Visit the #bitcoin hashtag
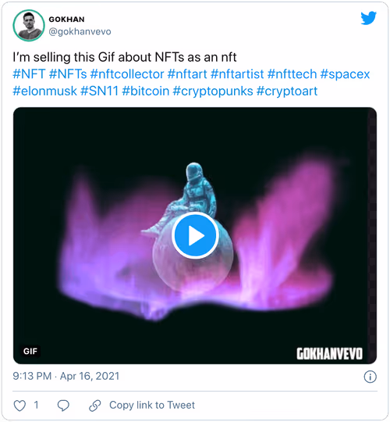This screenshot has width=390, height=422. (146, 91)
